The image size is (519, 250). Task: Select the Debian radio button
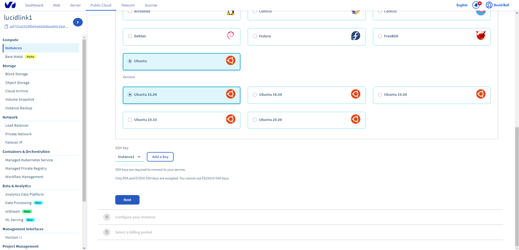130,36
